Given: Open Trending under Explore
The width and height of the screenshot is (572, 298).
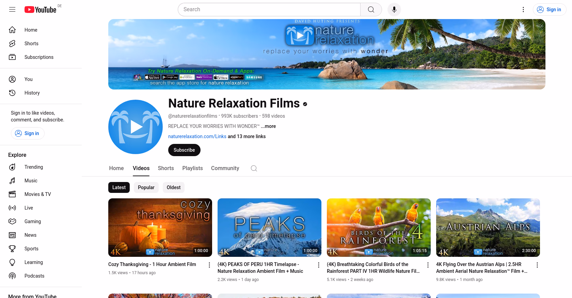Looking at the screenshot, I should pos(41,167).
